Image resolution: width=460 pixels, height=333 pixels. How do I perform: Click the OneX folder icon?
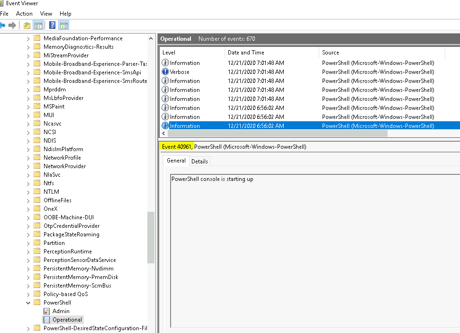click(37, 208)
